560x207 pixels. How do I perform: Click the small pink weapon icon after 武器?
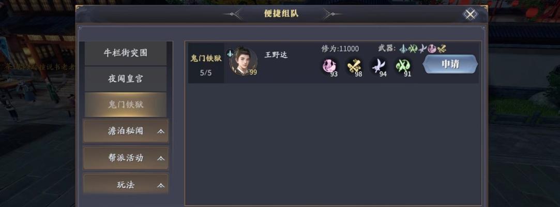click(x=432, y=49)
